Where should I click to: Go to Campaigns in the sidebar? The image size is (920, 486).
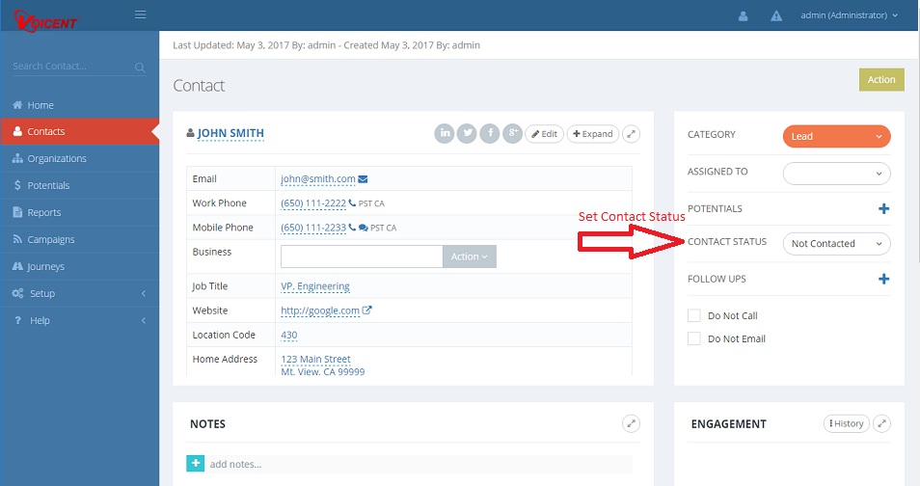pos(50,239)
